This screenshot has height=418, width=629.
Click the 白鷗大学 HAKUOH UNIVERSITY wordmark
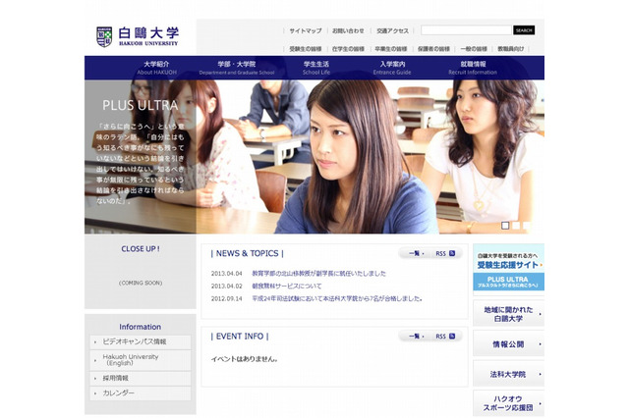click(x=148, y=36)
